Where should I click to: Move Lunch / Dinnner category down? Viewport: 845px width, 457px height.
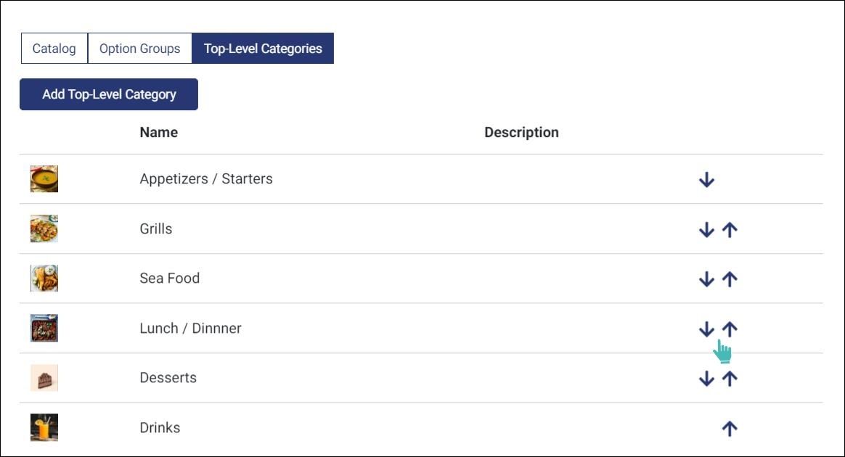click(x=706, y=329)
